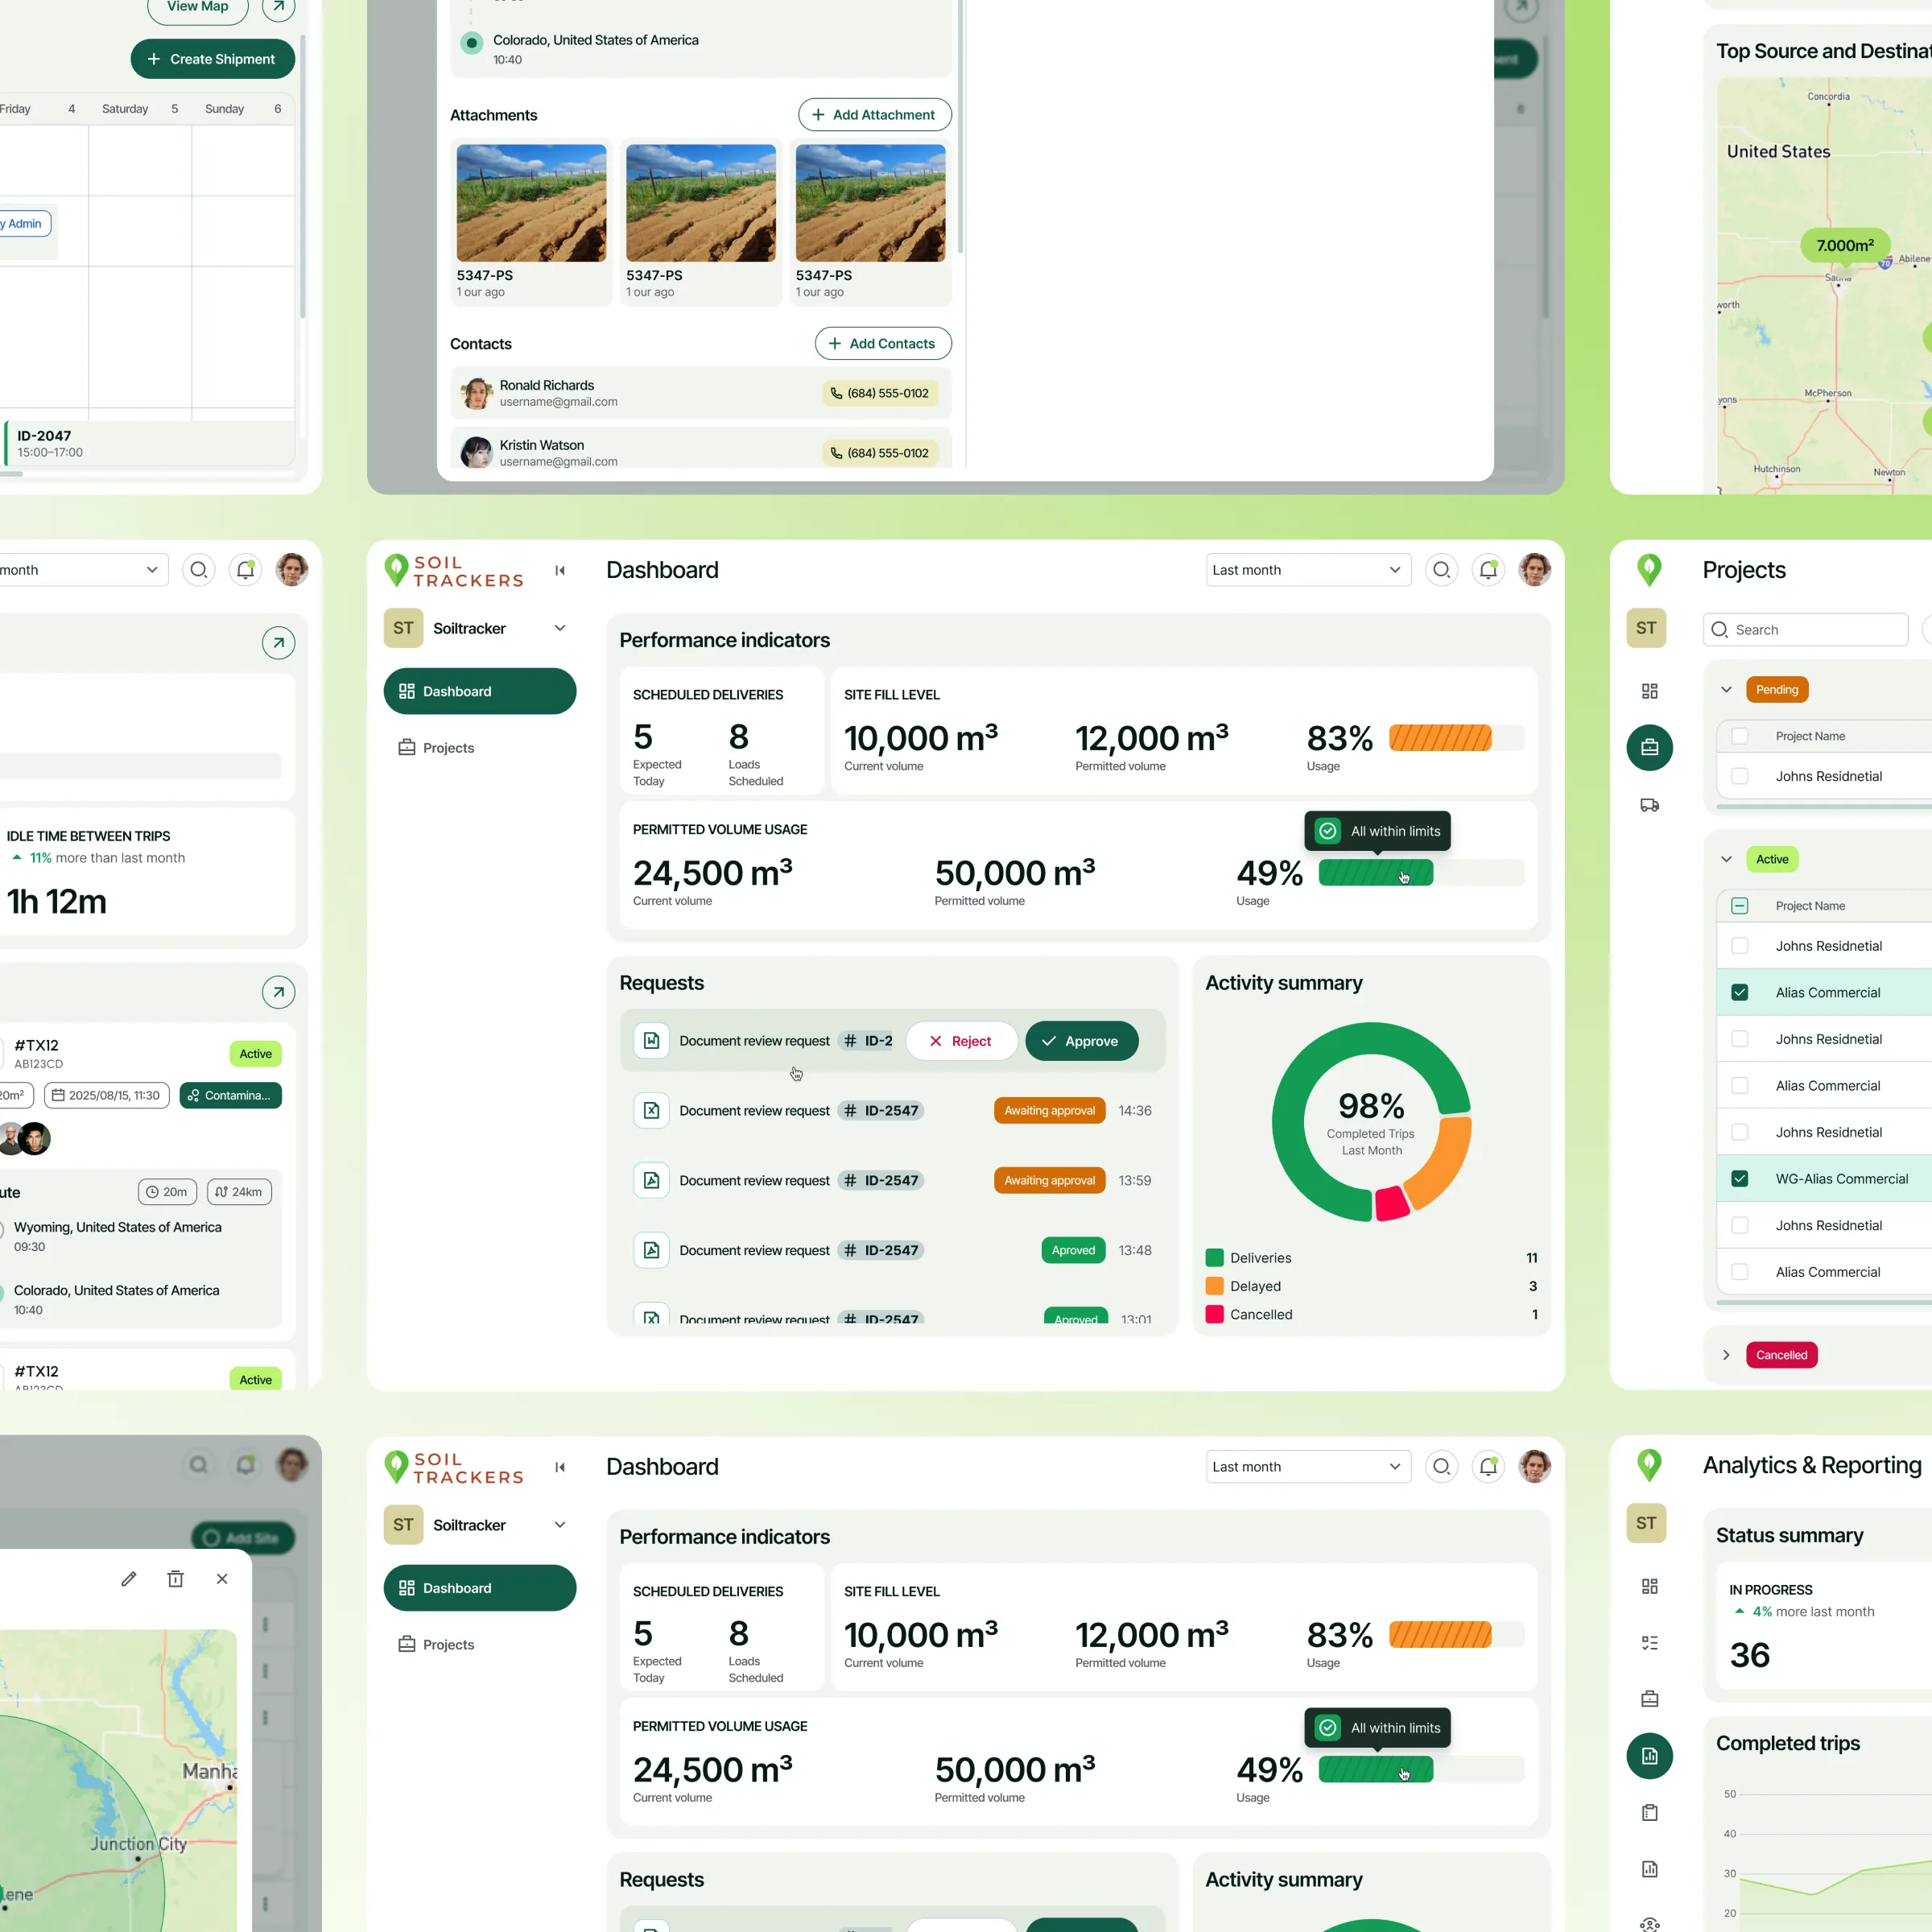
Task: Expand Soiltracker workspace selector in lower Dashboard
Action: click(x=560, y=1525)
